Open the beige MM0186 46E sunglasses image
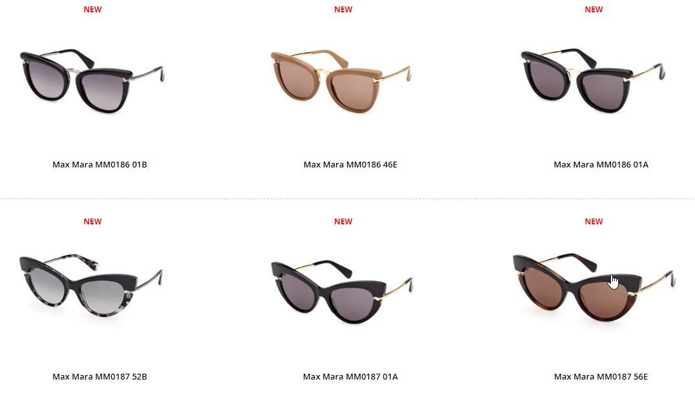The height and width of the screenshot is (408, 695). tap(341, 81)
